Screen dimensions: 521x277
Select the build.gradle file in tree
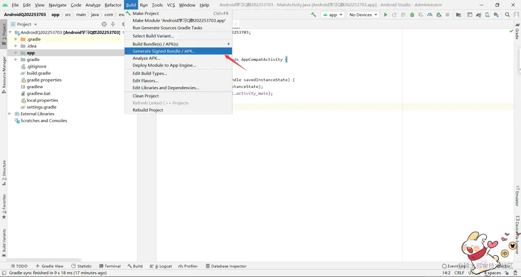coord(39,73)
